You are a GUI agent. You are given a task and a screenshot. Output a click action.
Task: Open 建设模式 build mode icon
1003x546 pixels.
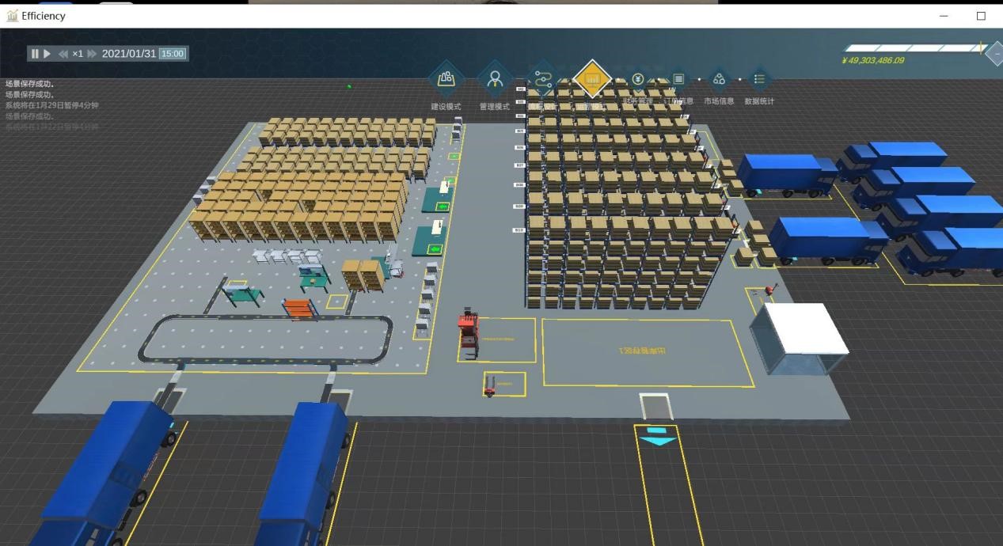click(446, 79)
